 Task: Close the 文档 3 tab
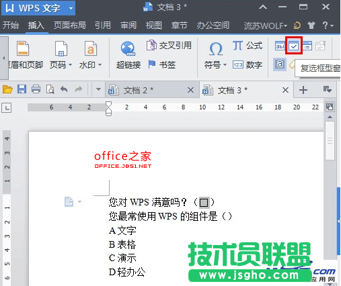tap(285, 90)
